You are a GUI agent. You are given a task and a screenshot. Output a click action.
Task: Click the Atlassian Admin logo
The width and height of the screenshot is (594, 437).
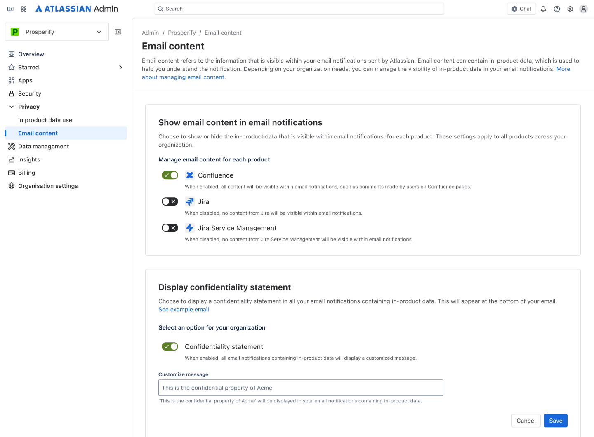[x=77, y=9]
